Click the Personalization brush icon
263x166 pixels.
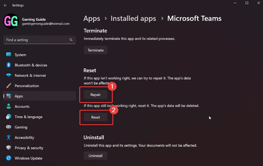pyautogui.click(x=9, y=86)
